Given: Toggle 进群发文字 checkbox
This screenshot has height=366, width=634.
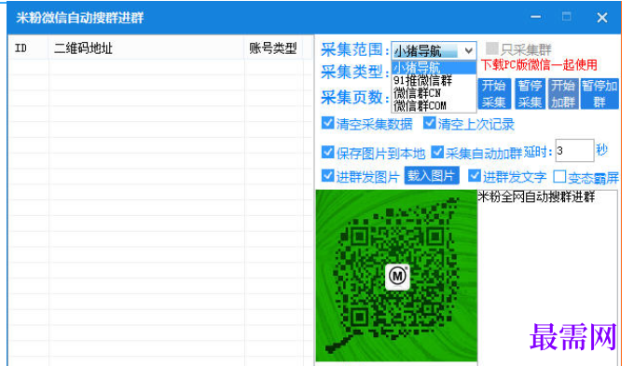Looking at the screenshot, I should 475,175.
